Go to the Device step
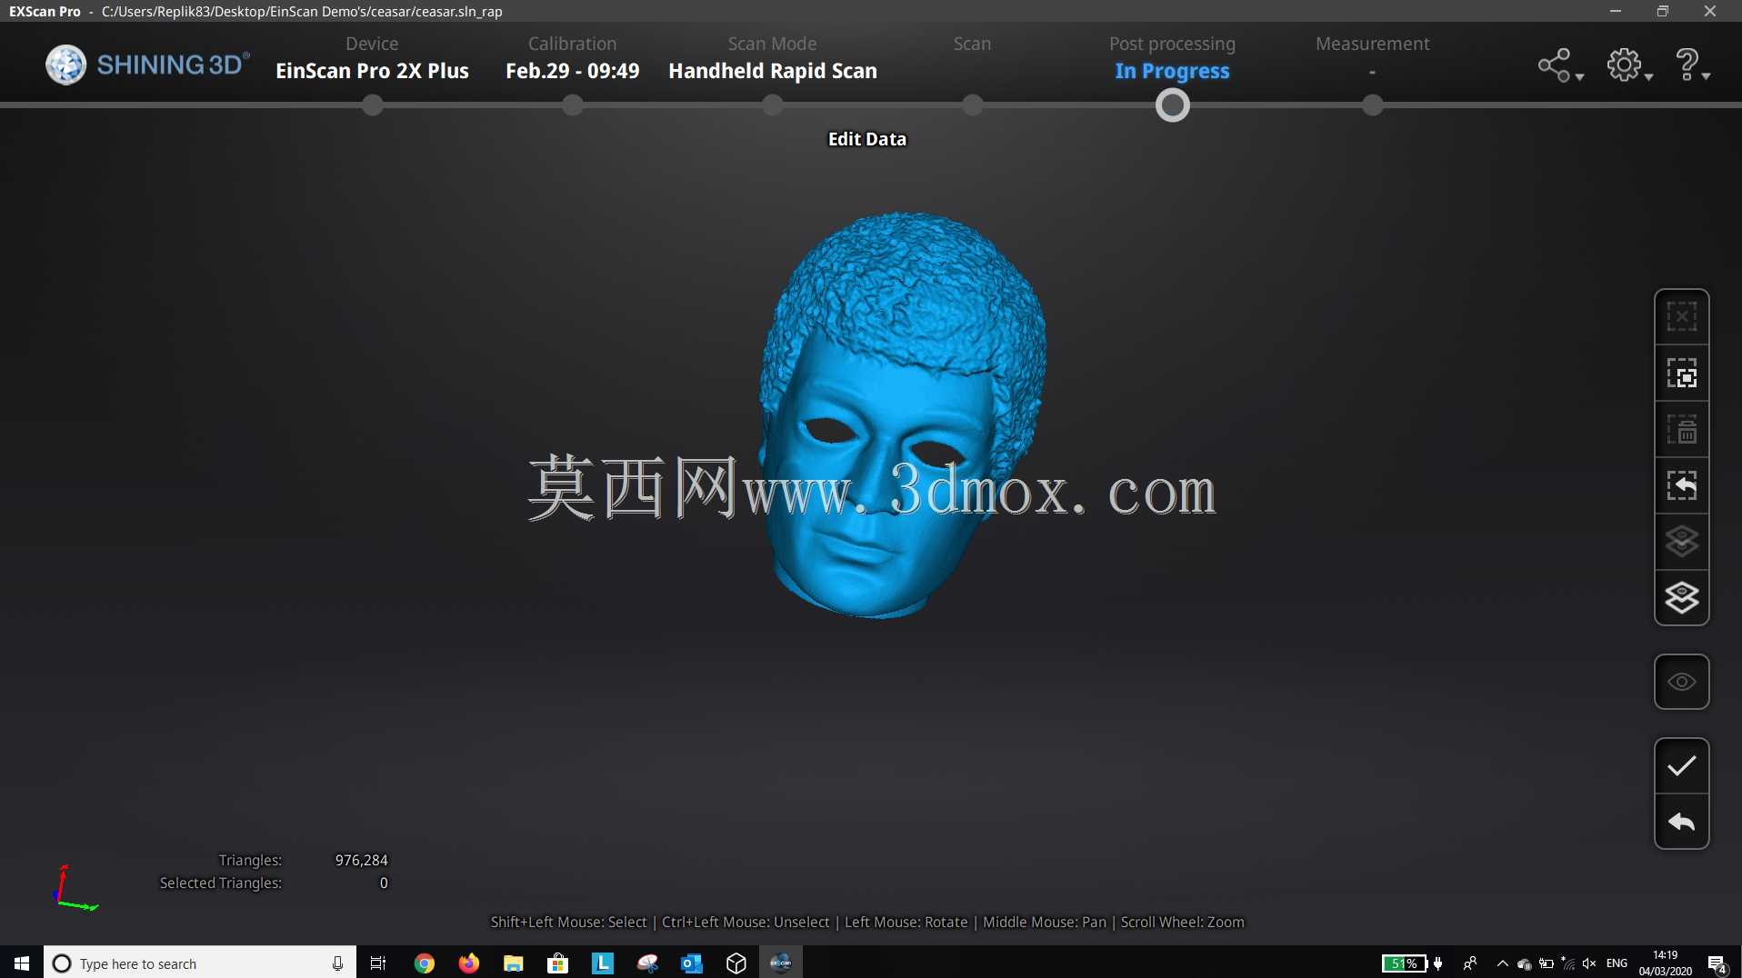 click(372, 44)
